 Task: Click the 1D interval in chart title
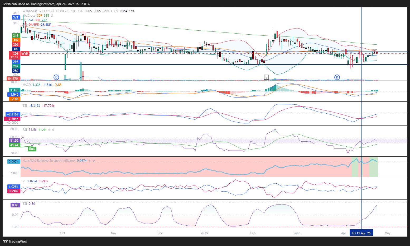click(x=73, y=11)
